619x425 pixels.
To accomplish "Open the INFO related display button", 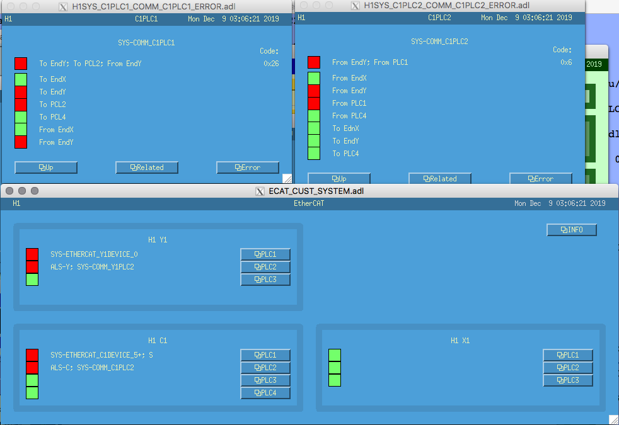I will click(x=571, y=230).
